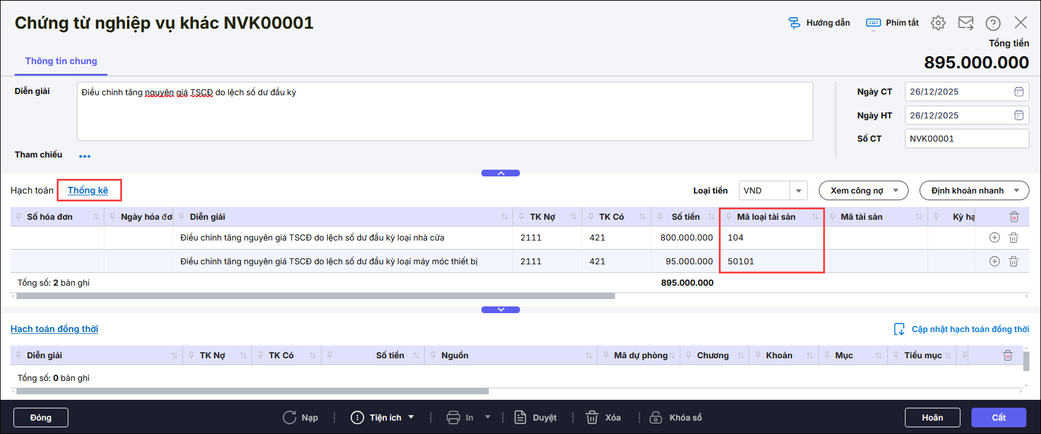Click the Số CT input field
This screenshot has height=434, width=1041.
coord(966,139)
